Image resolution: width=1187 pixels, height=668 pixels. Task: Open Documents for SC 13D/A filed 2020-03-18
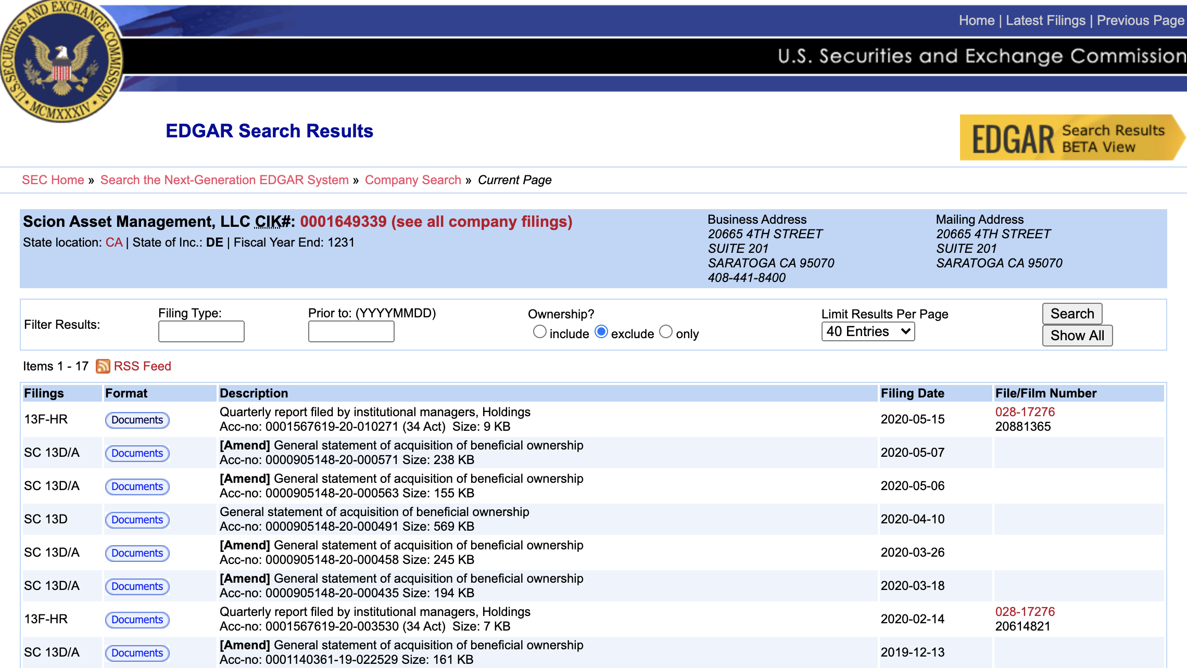pos(137,586)
